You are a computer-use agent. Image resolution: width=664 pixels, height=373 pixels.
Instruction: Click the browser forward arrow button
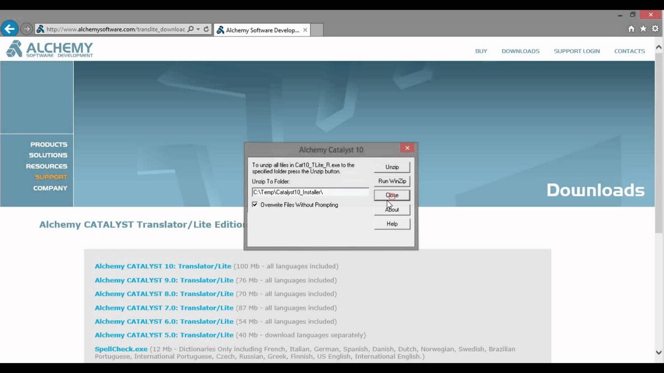click(26, 30)
